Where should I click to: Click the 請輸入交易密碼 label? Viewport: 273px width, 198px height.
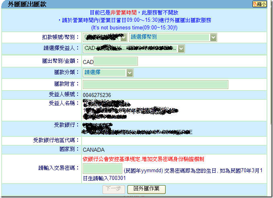pos(59,168)
